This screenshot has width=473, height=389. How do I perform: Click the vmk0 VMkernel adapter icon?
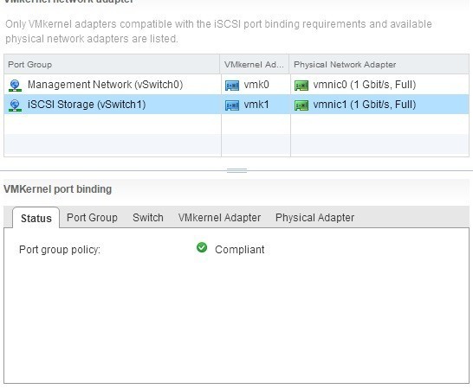[232, 86]
